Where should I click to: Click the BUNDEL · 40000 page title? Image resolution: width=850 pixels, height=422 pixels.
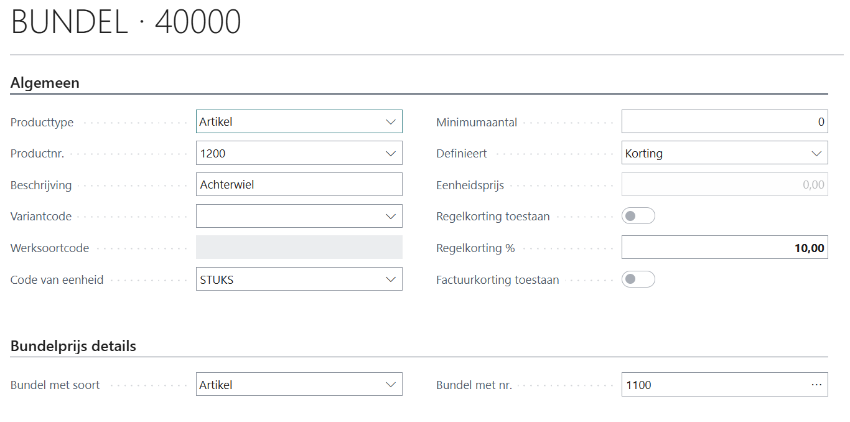pyautogui.click(x=126, y=22)
